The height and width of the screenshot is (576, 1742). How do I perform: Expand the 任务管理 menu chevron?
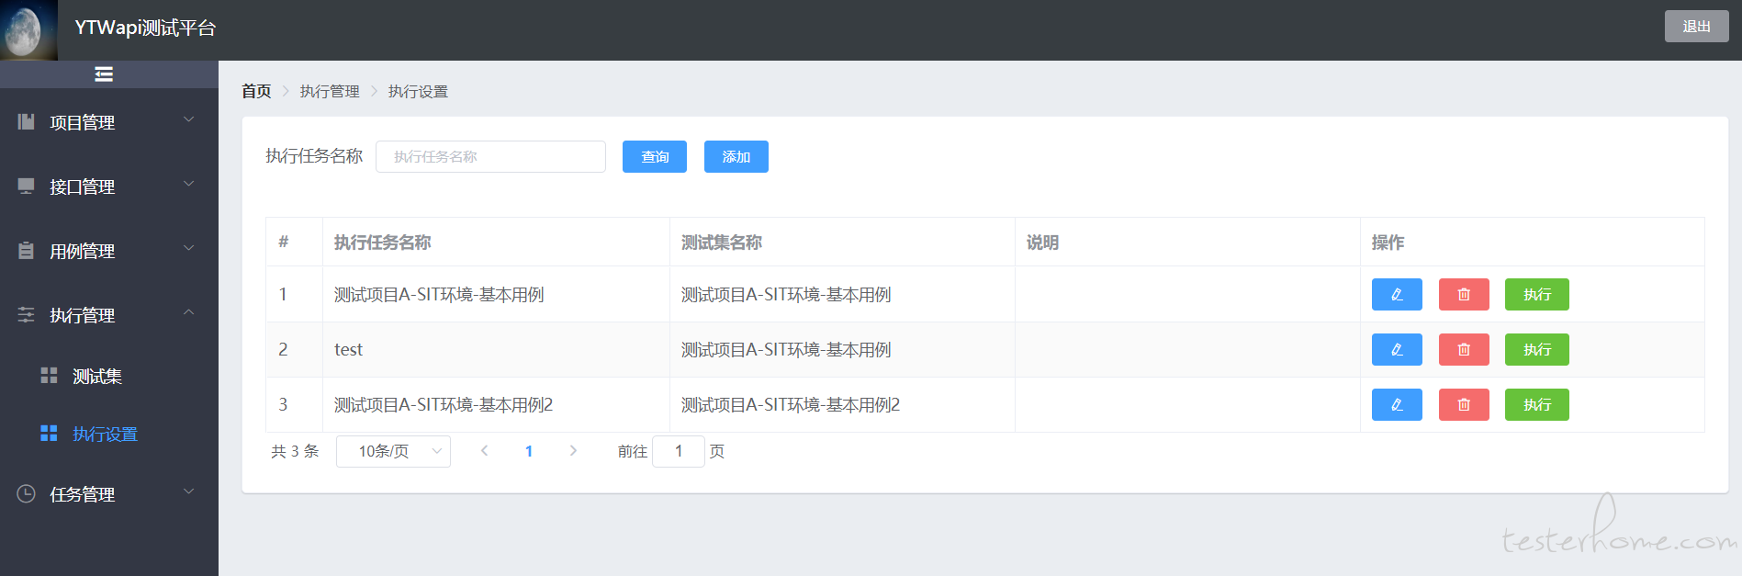click(189, 491)
